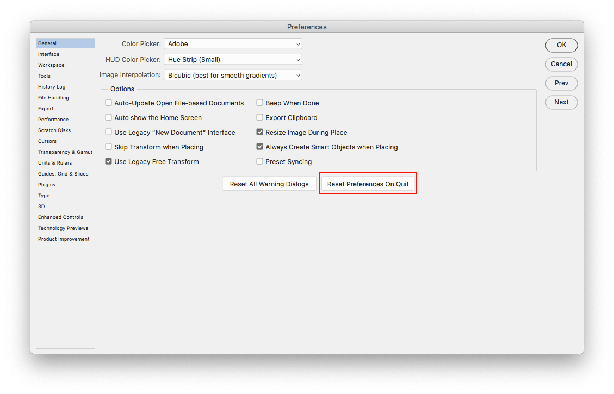Open Type preferences section

pos(44,195)
